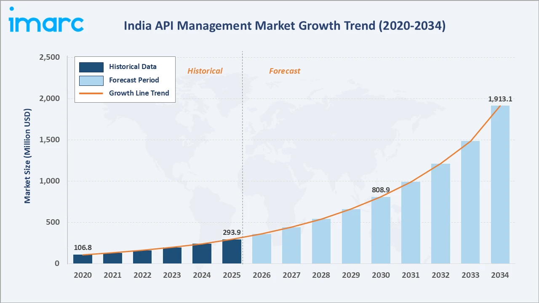The width and height of the screenshot is (539, 303).
Task: Click the '2020' x-axis label
Action: coord(83,275)
